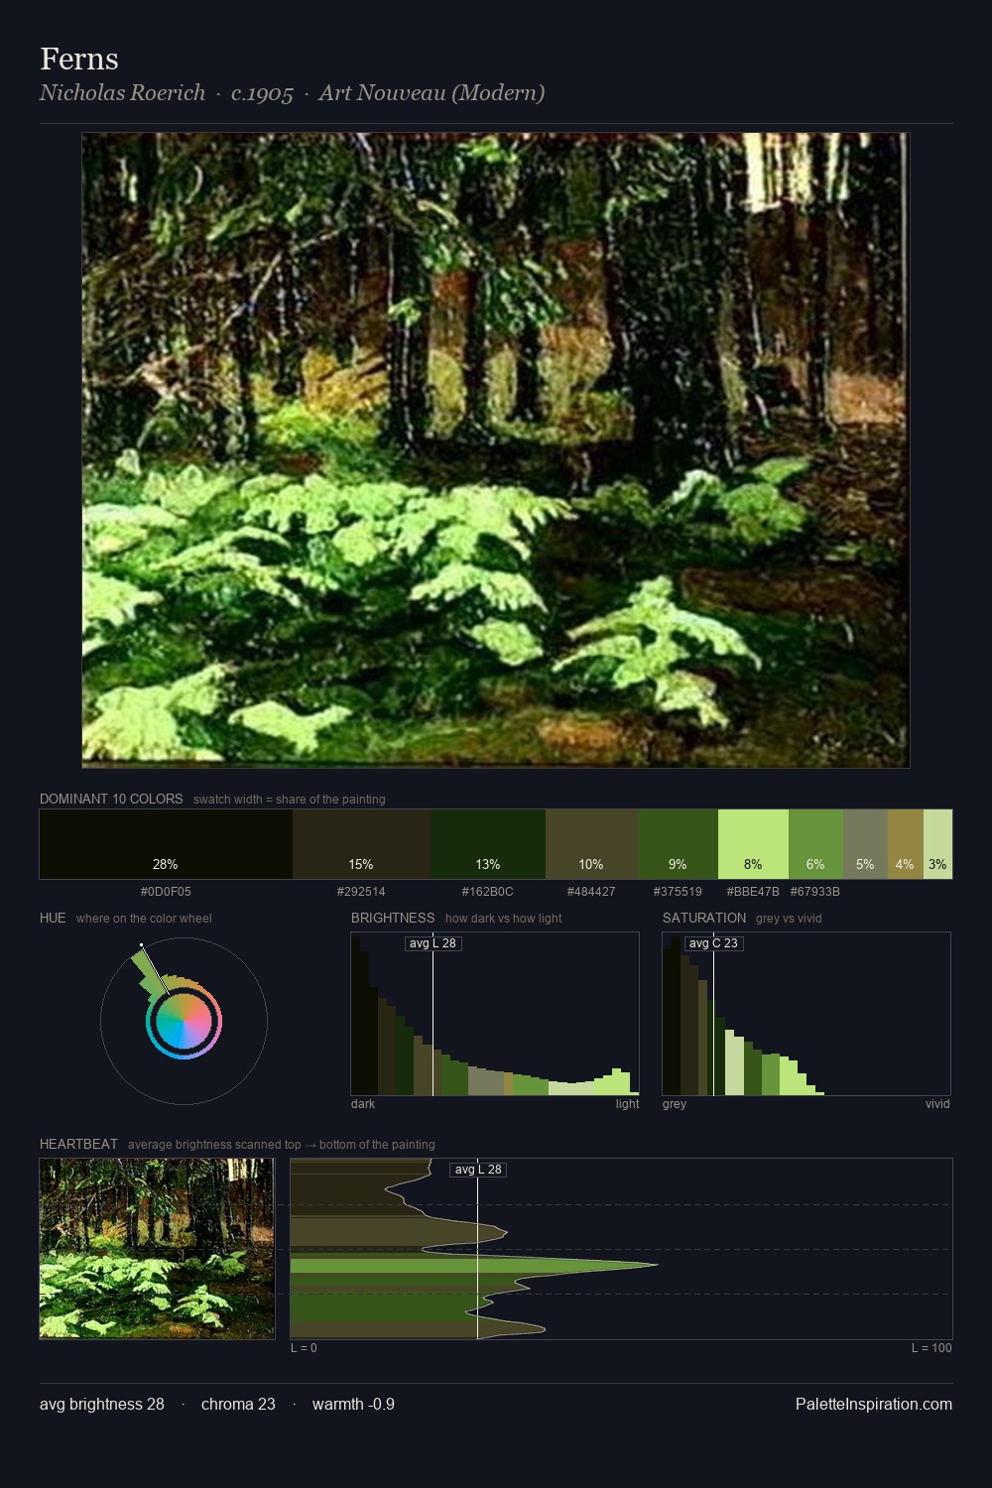Click the BRIGHTNESS section heading
Screen dimensions: 992x1488
(393, 918)
